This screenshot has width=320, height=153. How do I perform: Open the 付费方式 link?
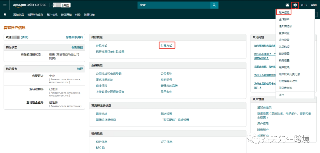pyautogui.click(x=166, y=46)
